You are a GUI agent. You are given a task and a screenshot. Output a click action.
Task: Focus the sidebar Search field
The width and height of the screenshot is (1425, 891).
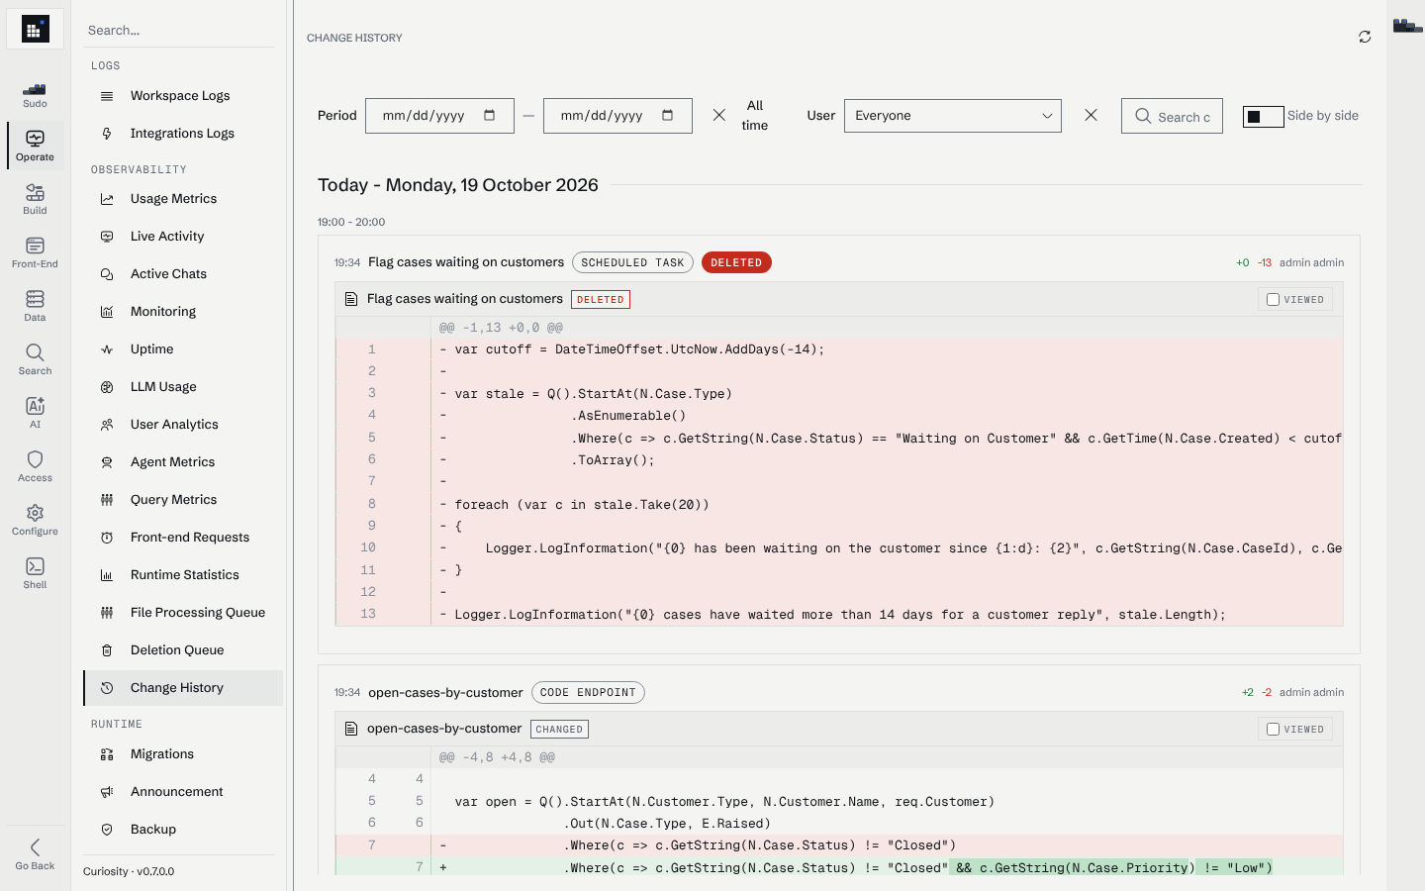pos(179,30)
